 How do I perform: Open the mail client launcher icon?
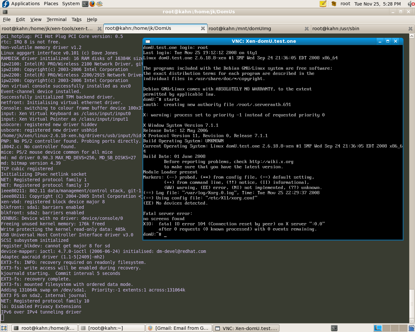100,4
